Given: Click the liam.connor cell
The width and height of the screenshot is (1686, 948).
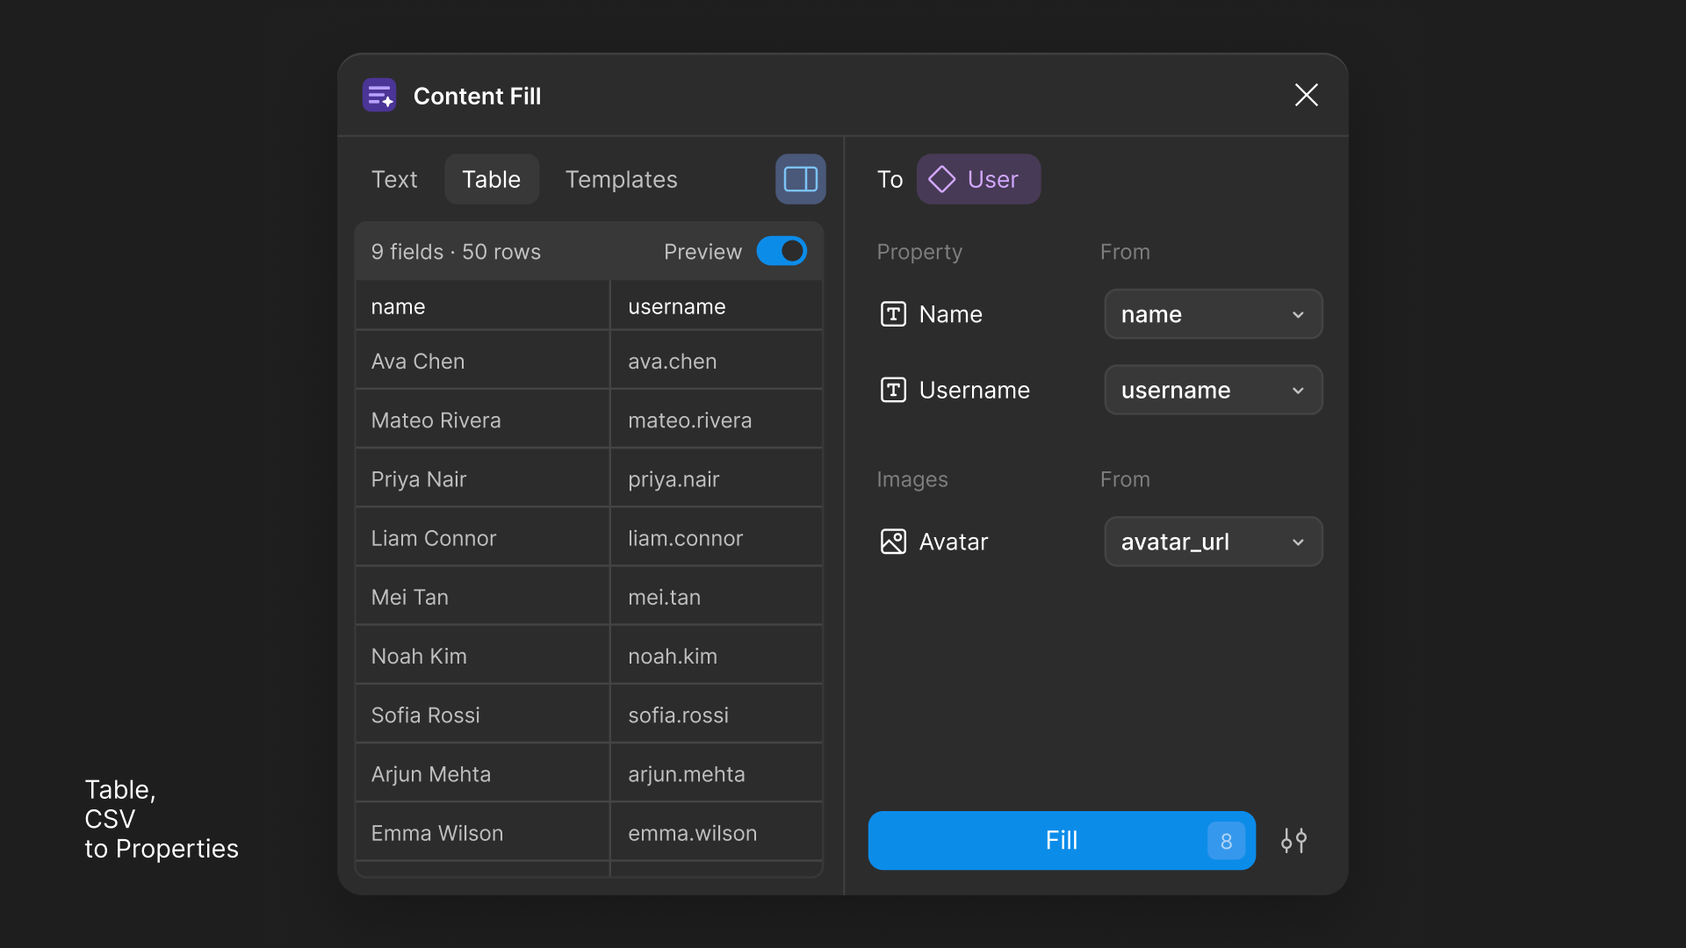Looking at the screenshot, I should [x=716, y=537].
